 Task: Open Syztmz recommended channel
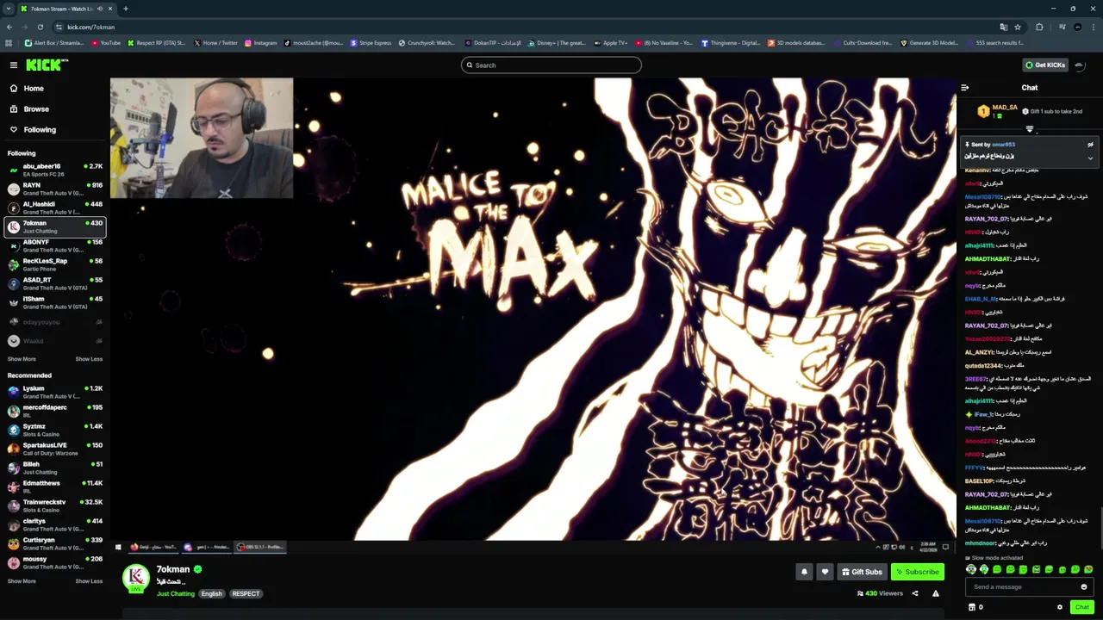pos(55,430)
